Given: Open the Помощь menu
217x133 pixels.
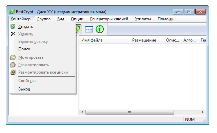Looking at the screenshot, I should click(166, 19).
